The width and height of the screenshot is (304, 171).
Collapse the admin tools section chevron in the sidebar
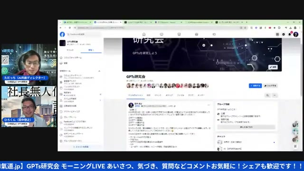(x=99, y=71)
